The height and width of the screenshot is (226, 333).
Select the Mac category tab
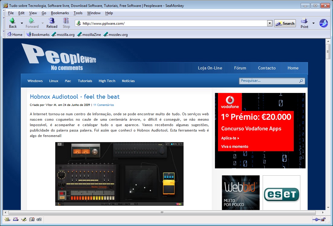point(68,81)
